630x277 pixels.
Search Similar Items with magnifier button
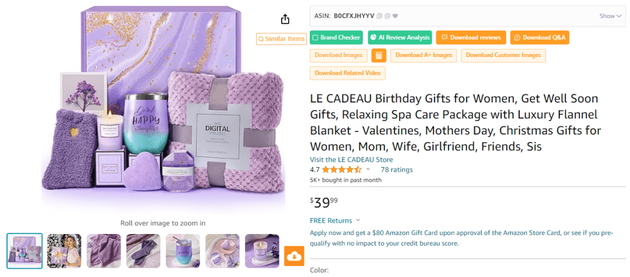pos(281,39)
